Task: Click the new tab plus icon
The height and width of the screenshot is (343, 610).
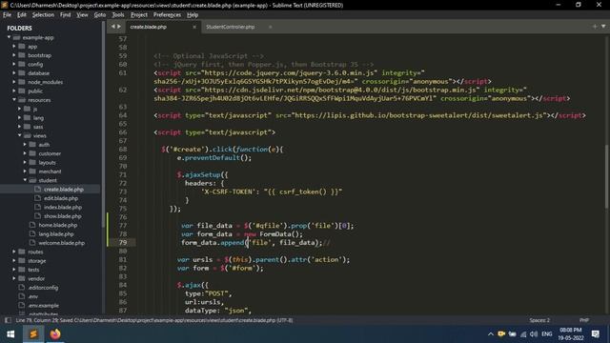Action: (x=595, y=27)
